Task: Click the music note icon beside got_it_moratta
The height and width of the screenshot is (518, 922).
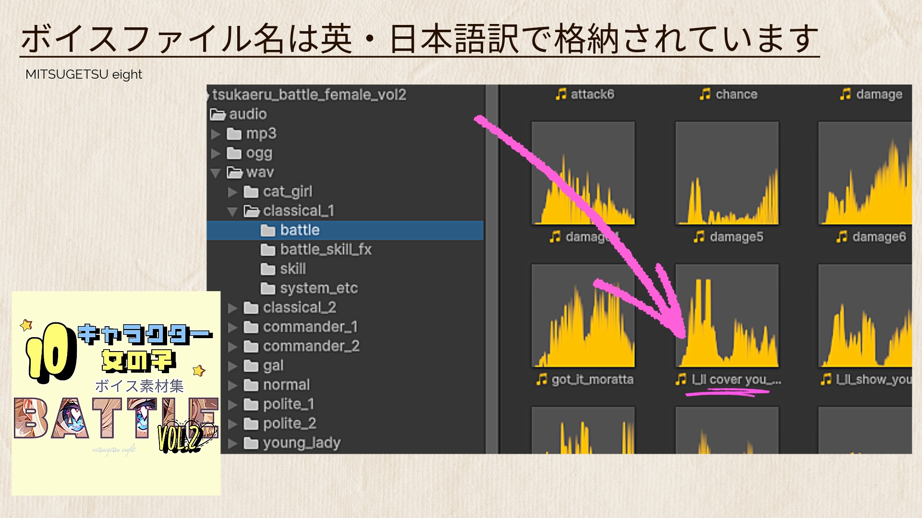Action: coord(541,379)
